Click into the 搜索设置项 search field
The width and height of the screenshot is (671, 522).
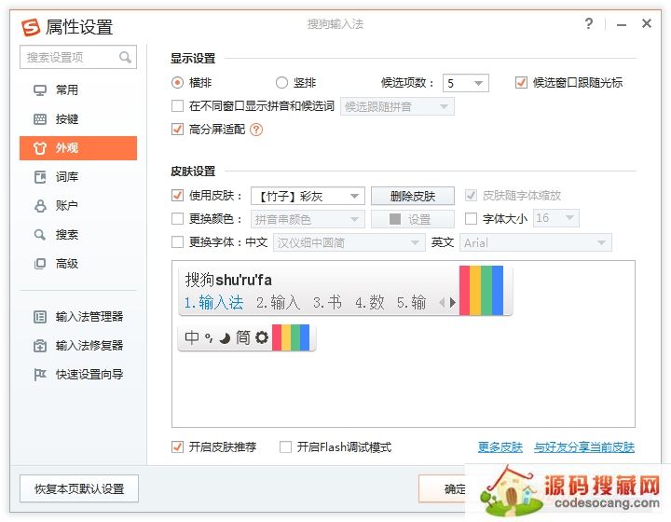69,58
